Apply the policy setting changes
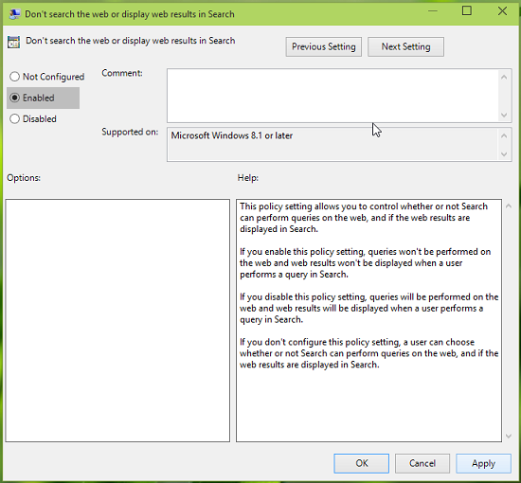The image size is (521, 483). pyautogui.click(x=483, y=463)
